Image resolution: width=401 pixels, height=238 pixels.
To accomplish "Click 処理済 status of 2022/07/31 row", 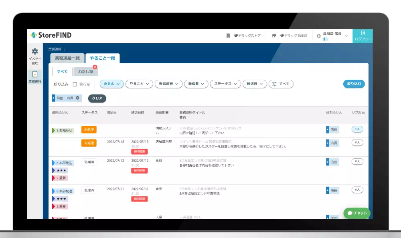I will pos(89,190).
